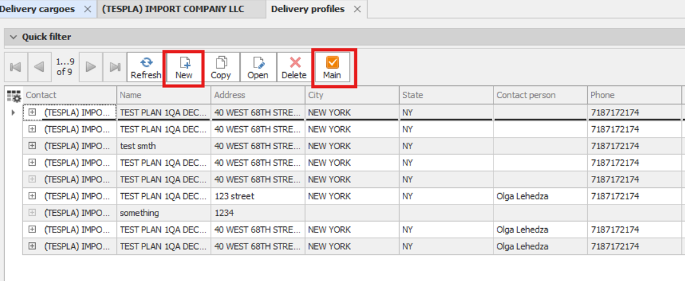Create a new delivery profile with New
The width and height of the screenshot is (685, 281).
[184, 68]
